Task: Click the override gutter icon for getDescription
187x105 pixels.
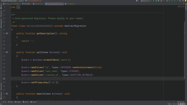Action: pyautogui.click(x=7, y=34)
